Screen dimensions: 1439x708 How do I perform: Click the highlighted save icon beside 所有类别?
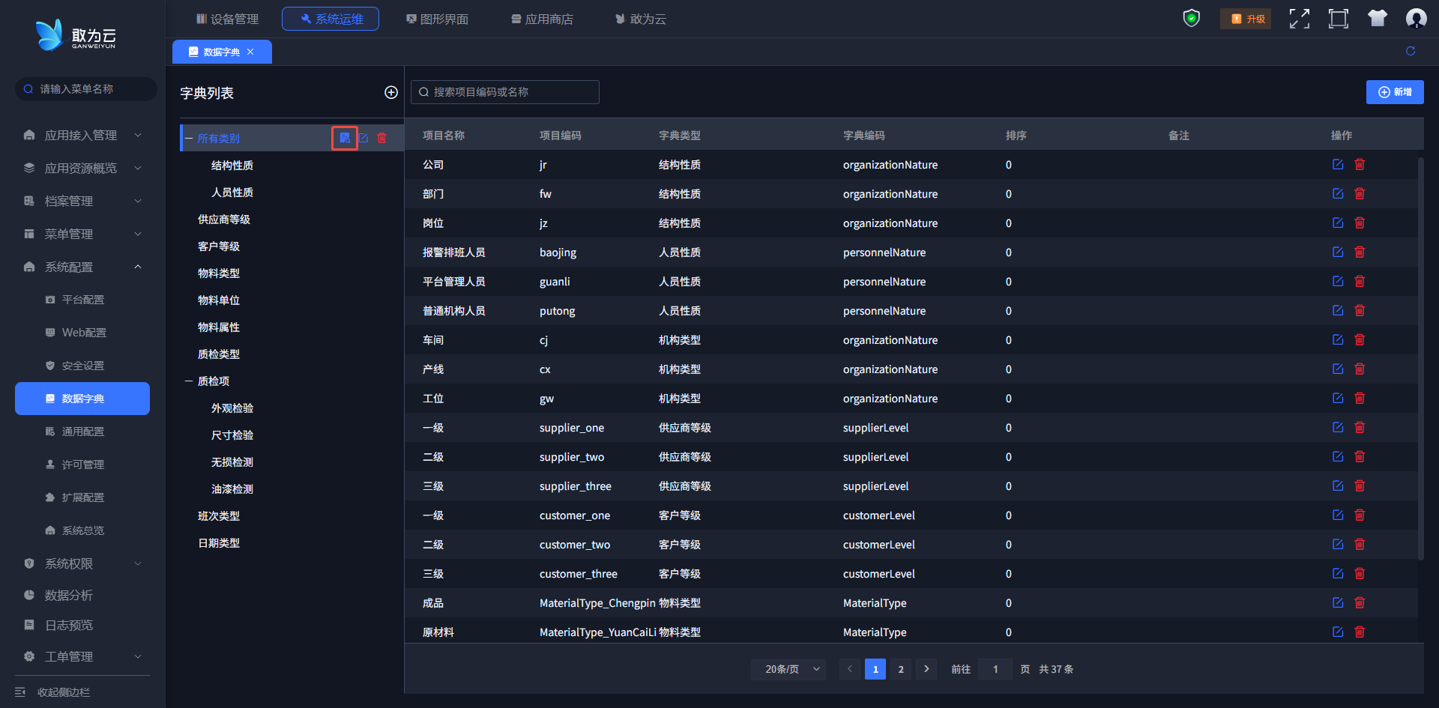[345, 138]
